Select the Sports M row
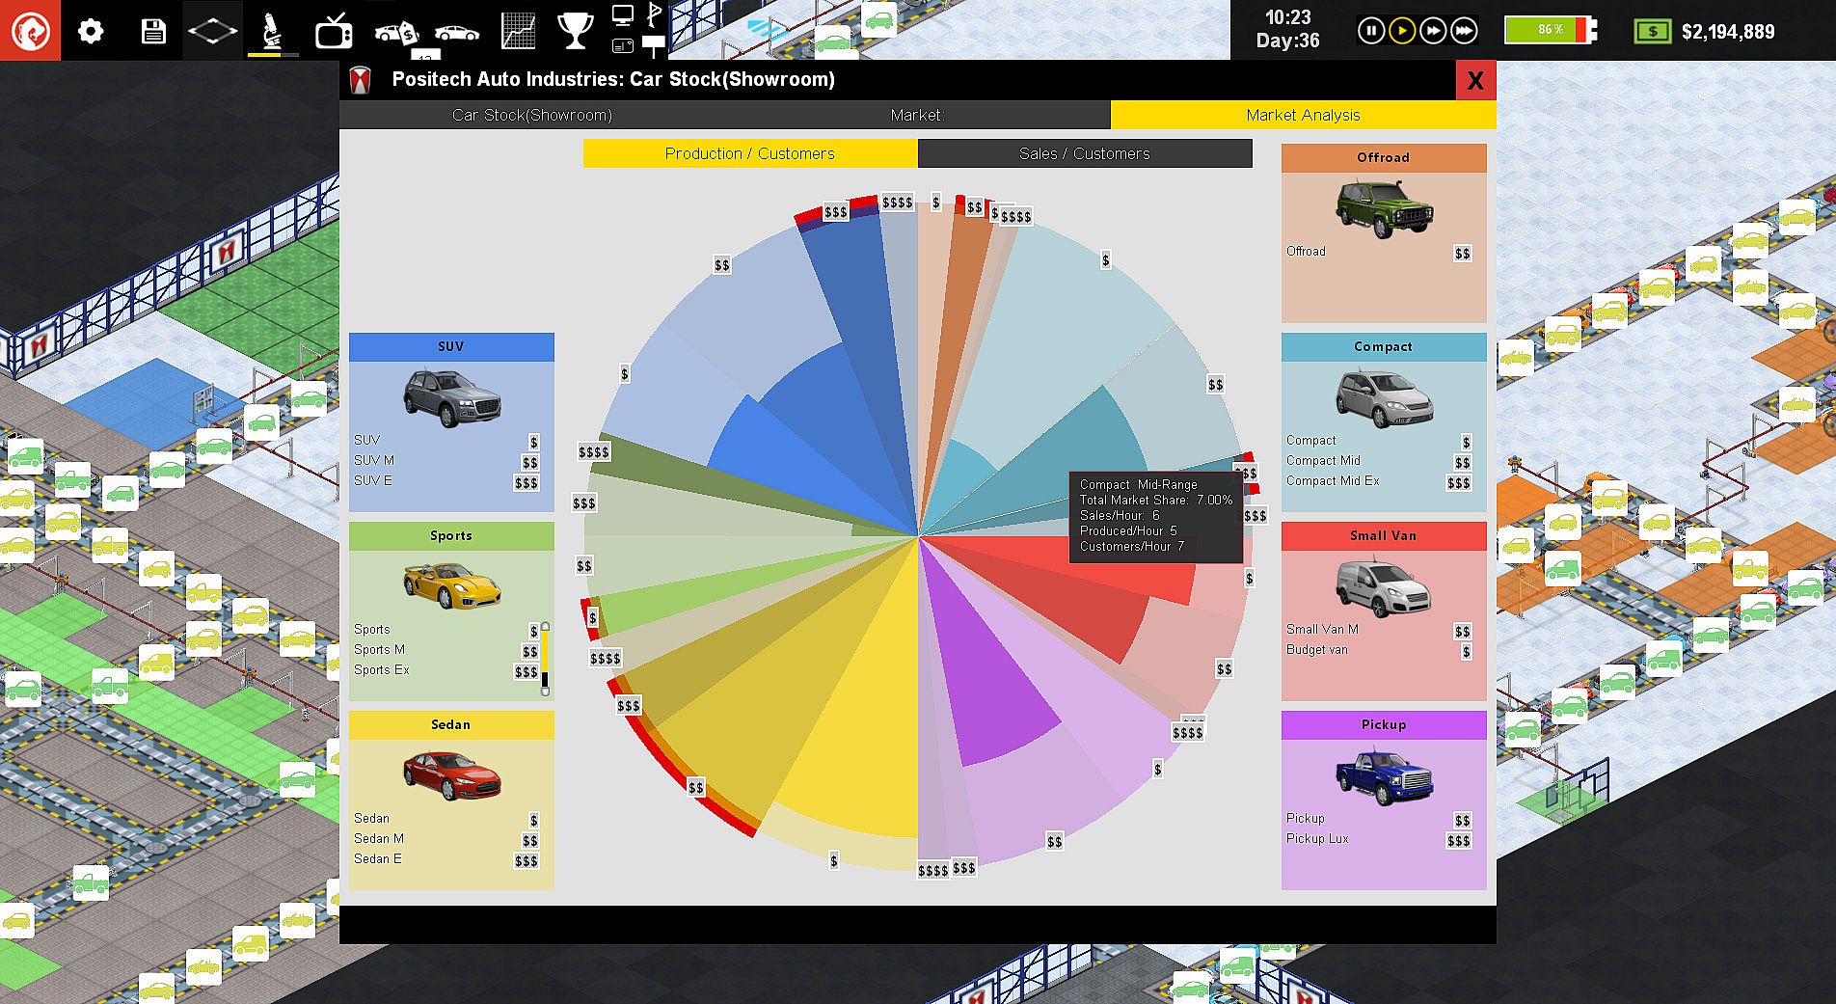 (446, 650)
